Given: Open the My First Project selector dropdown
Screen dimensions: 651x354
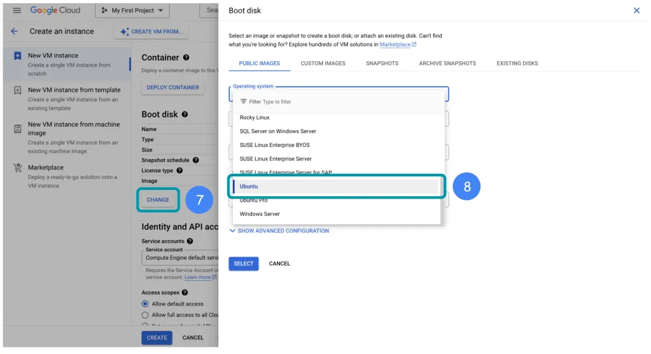Looking at the screenshot, I should click(132, 11).
